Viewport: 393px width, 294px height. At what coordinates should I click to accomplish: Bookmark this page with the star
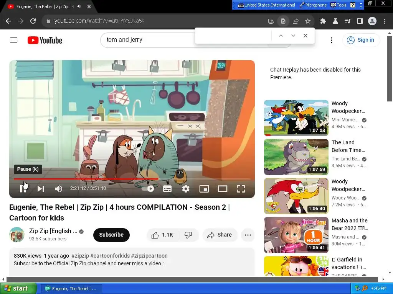(x=307, y=21)
